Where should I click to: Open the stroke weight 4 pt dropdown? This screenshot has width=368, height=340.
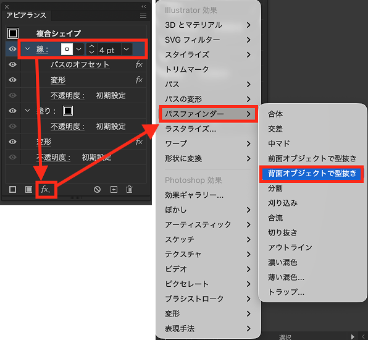pyautogui.click(x=127, y=49)
